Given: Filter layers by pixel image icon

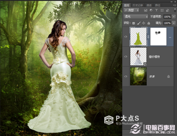Looking at the screenshot, I should point(146,10).
